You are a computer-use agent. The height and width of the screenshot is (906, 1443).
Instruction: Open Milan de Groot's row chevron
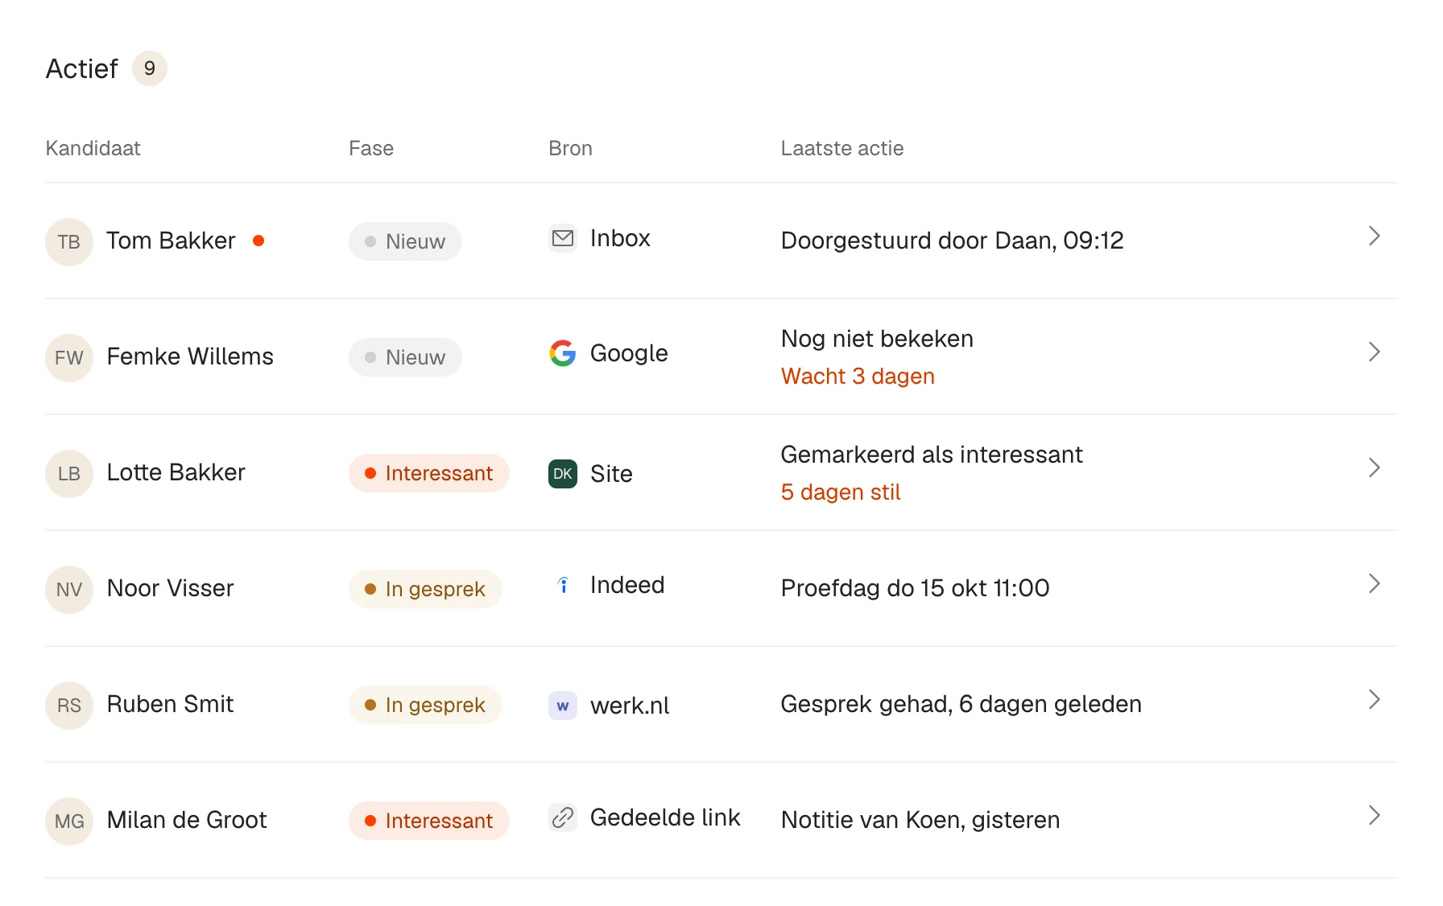click(1375, 816)
